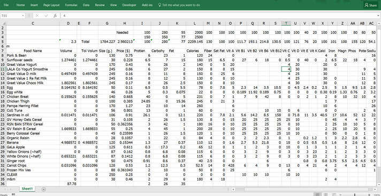Image resolution: width=381 pixels, height=196 pixels.
Task: Click the 'Frozen Mix Ves' cell
Action: (x=33, y=170)
